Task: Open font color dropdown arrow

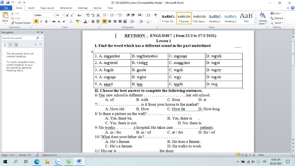Action: pyautogui.click(x=89, y=21)
